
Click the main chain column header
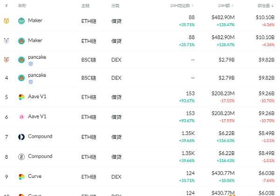tap(85, 6)
